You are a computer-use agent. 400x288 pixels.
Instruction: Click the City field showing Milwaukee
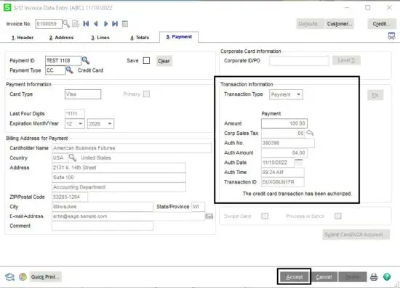pyautogui.click(x=103, y=207)
